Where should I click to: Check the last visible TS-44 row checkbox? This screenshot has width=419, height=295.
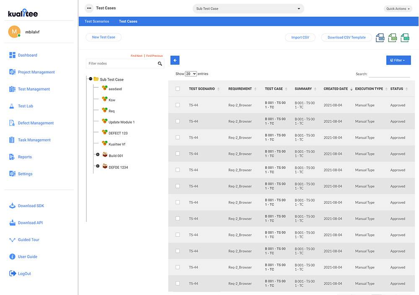tap(178, 283)
